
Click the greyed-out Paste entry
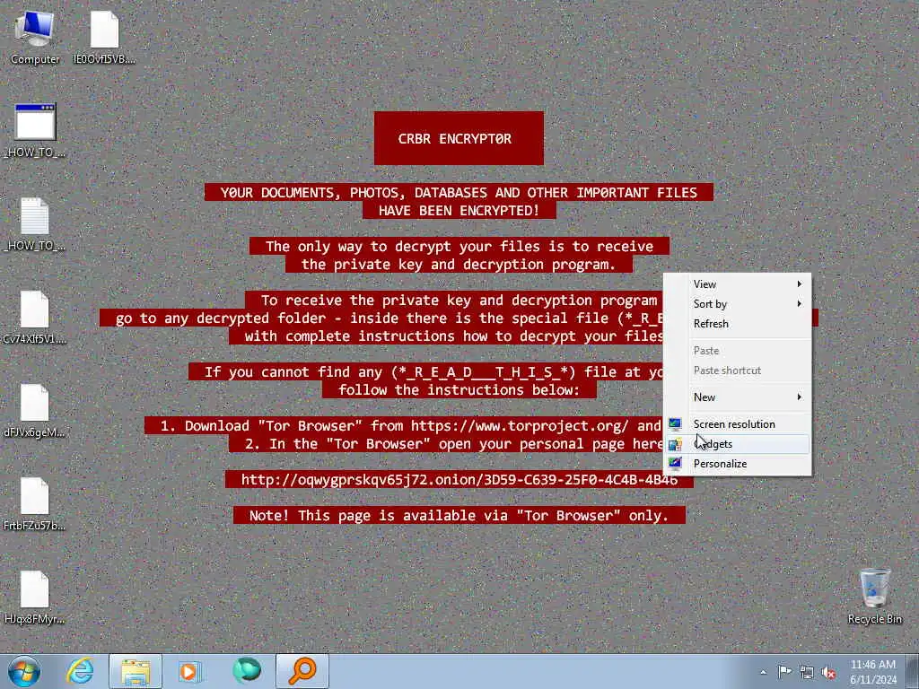738,351
